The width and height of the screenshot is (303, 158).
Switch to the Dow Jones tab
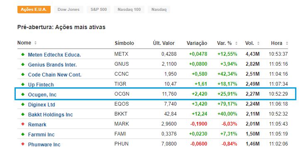tap(68, 10)
